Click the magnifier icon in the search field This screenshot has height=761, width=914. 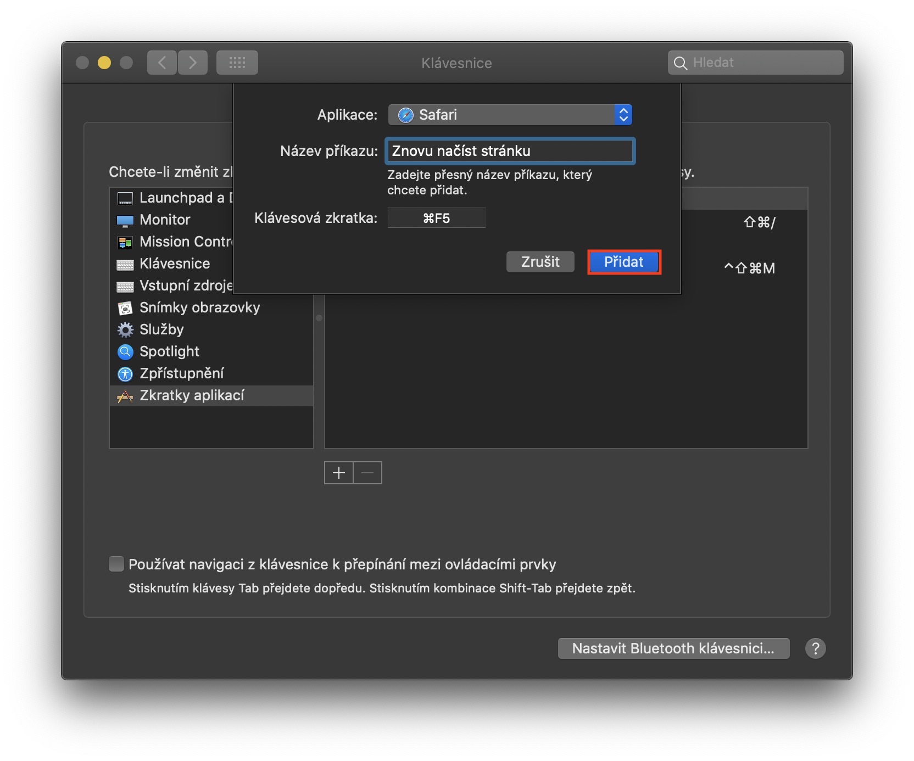tap(680, 63)
